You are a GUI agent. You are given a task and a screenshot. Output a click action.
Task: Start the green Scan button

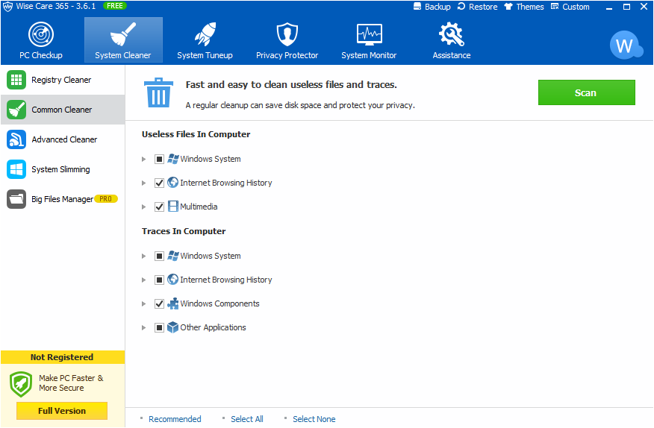click(x=586, y=92)
